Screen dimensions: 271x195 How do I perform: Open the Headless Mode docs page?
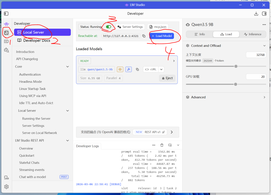pos(30,82)
